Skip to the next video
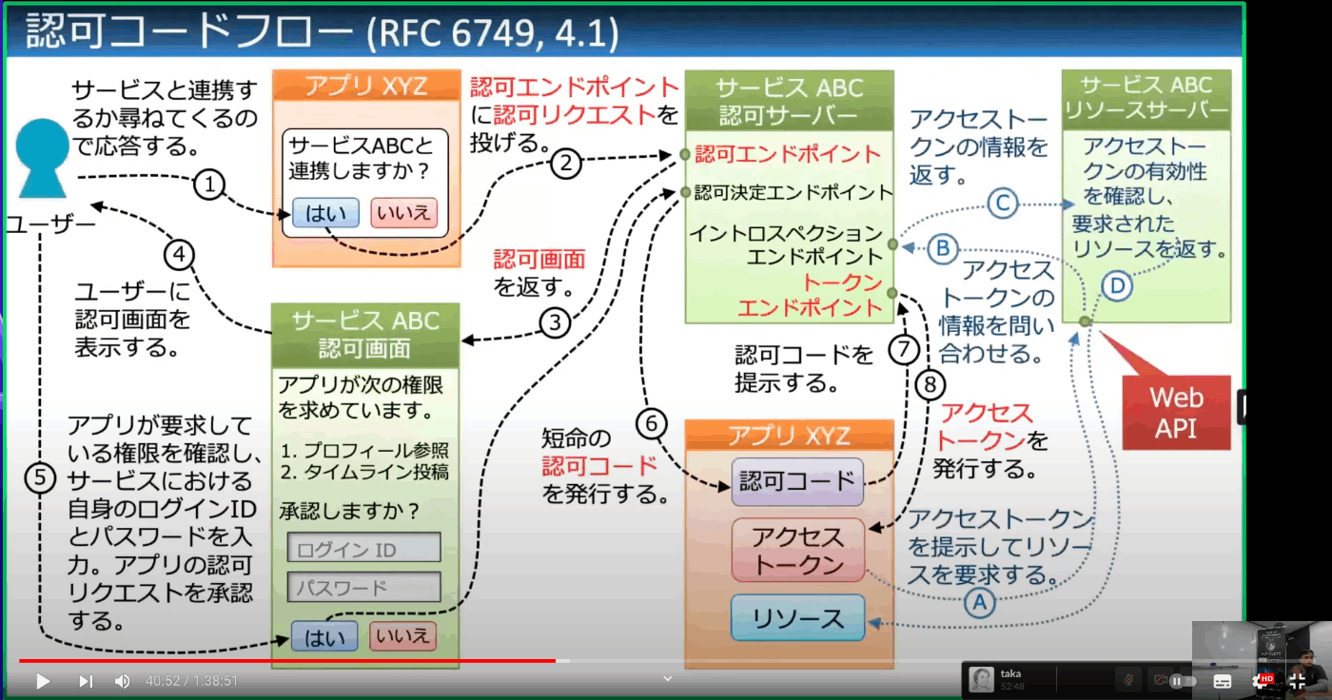This screenshot has height=700, width=1332. [86, 681]
